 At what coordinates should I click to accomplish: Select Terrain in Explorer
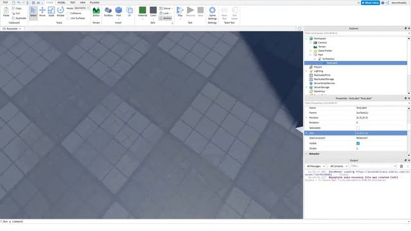[x=322, y=47]
